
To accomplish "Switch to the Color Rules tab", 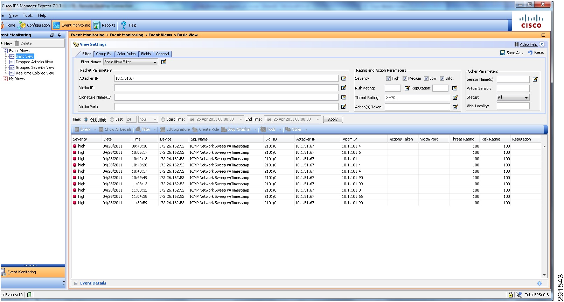I will pos(126,54).
